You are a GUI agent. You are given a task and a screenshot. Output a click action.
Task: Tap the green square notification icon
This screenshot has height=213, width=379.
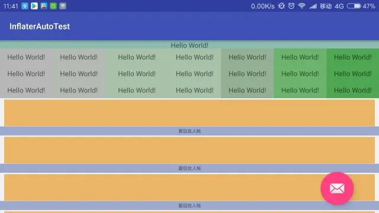(53, 6)
